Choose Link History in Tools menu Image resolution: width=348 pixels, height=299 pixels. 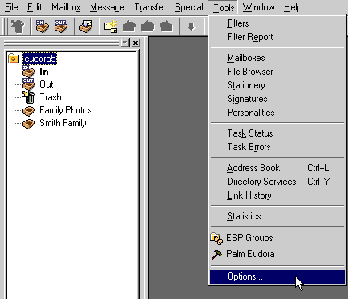pos(277,195)
